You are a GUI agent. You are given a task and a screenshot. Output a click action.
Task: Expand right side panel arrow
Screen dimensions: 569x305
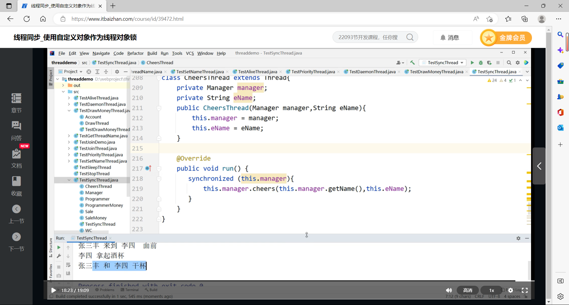pyautogui.click(x=539, y=166)
